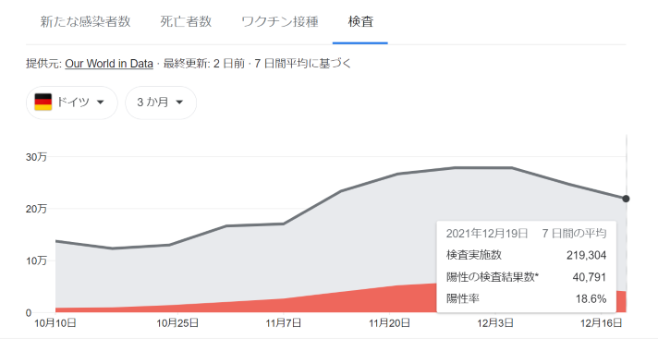Switch to the 新たな感染者数 tab
This screenshot has height=339, width=658.
pyautogui.click(x=85, y=22)
